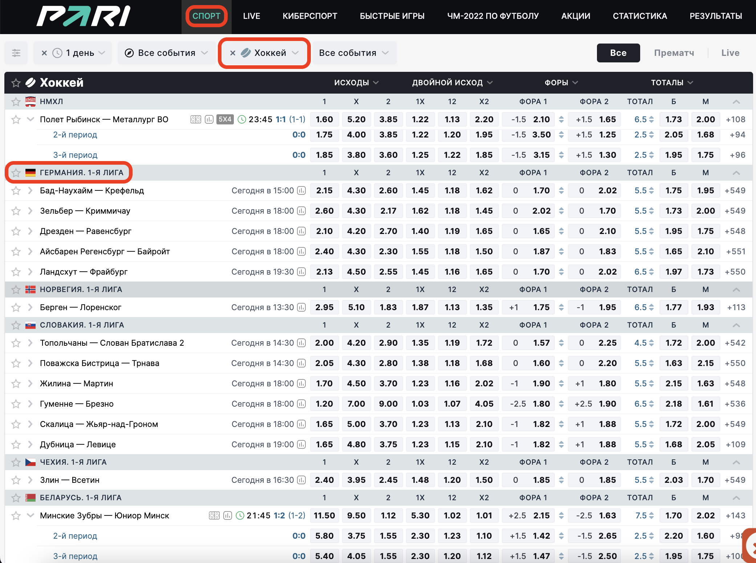Viewport: 756px width, 563px height.
Task: Open the ДВОЙНОЙ ИСХОД column dropdown
Action: tap(452, 83)
